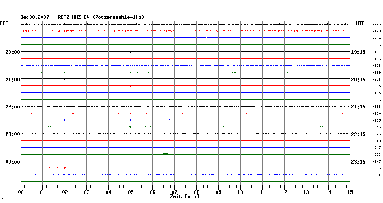Click the 23:15 UTC time label
Viewport: 383px width, 203px height.
pos(358,162)
